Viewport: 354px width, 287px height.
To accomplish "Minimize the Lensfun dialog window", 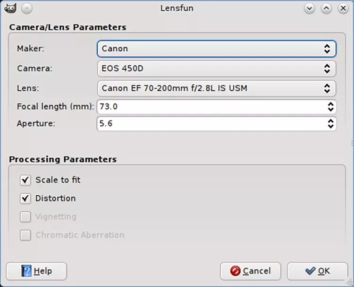I will (x=310, y=8).
